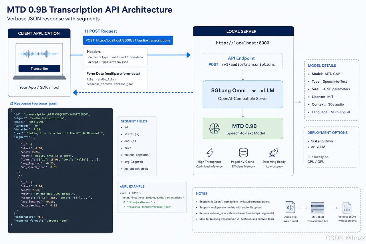
Task: Click the DEPLOYMENT OPTIONS heading
Action: point(327,133)
